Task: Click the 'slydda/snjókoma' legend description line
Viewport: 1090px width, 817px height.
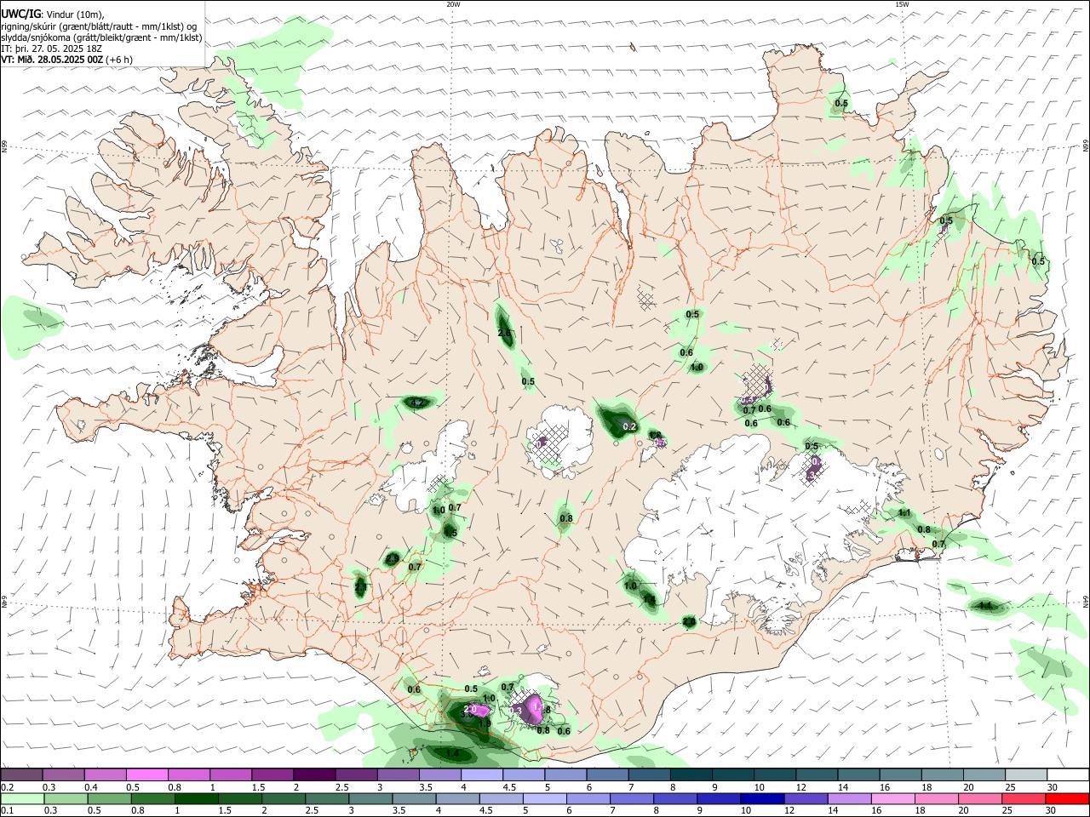Action: [x=101, y=37]
